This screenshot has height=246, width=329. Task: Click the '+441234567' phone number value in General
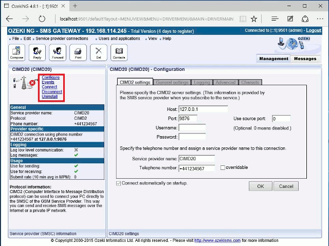[x=85, y=124]
